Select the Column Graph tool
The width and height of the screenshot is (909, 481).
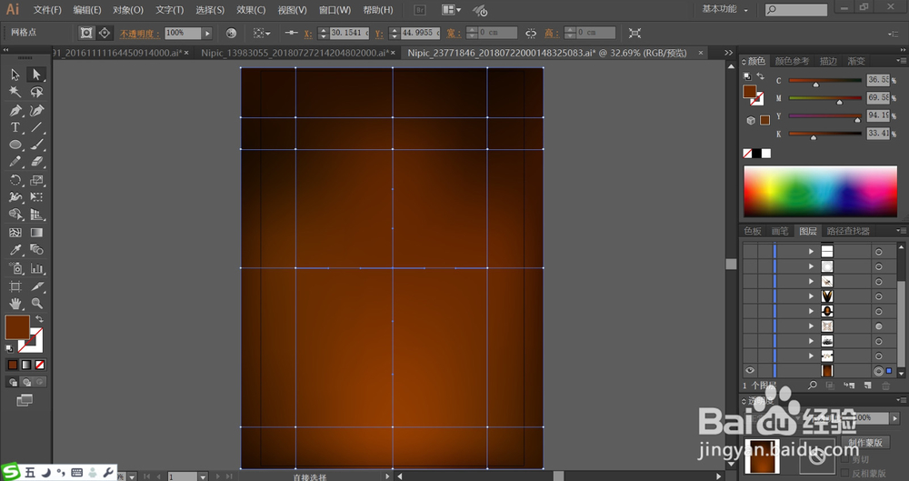36,268
